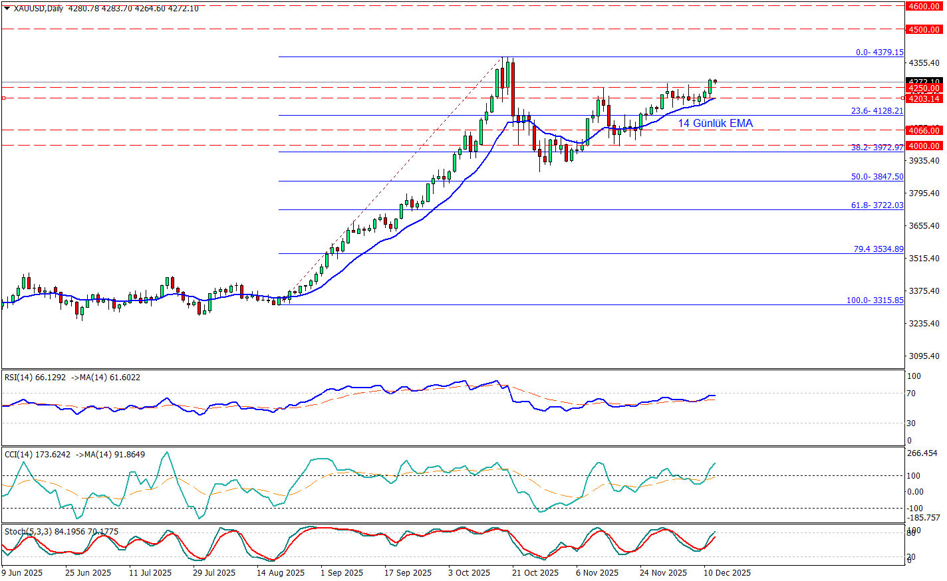
Task: Click the red 4250.00 price tag
Action: point(924,88)
